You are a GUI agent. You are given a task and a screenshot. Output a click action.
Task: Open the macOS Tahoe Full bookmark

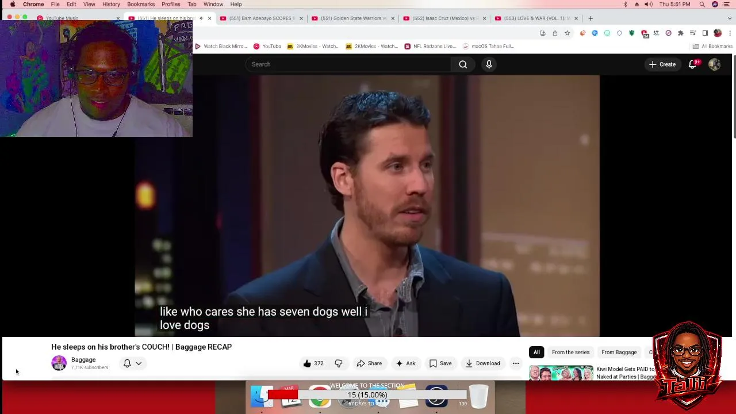[488, 46]
